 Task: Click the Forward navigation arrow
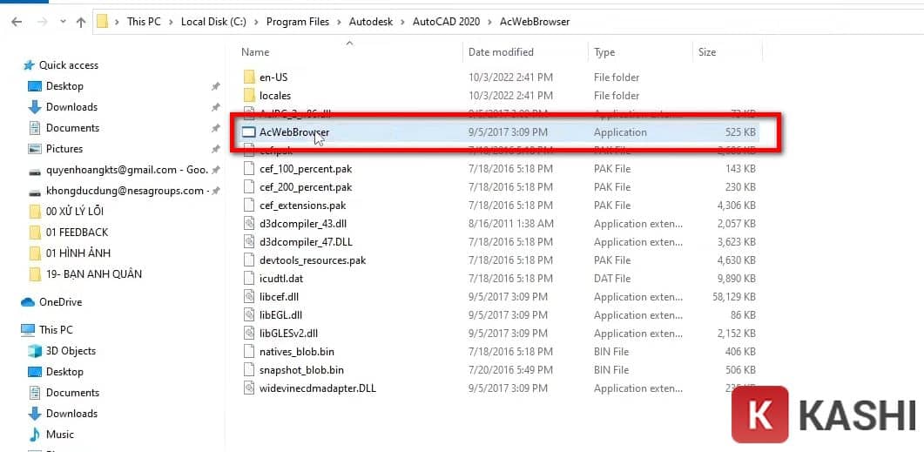pos(42,23)
